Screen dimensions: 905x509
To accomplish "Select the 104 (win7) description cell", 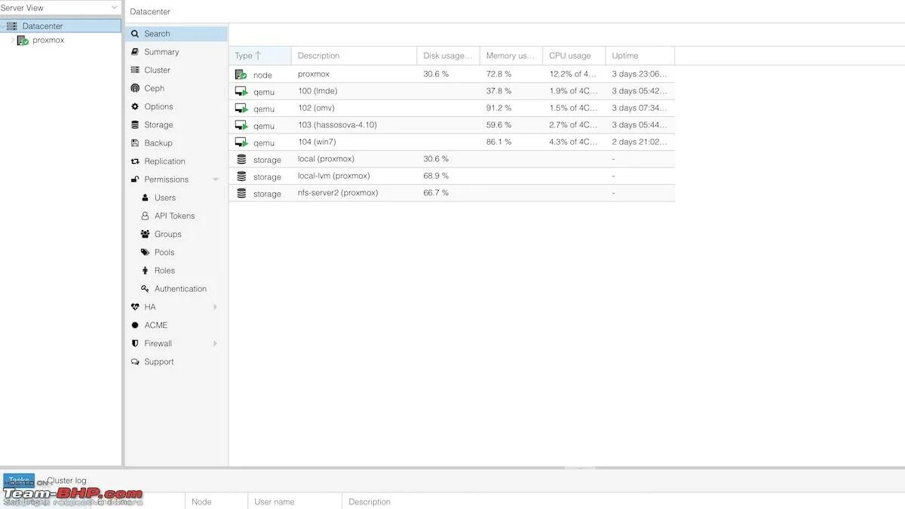I will coord(354,142).
